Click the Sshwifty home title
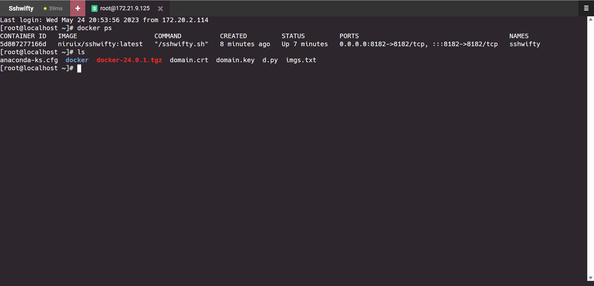Screen dimensions: 594x286 [21, 8]
